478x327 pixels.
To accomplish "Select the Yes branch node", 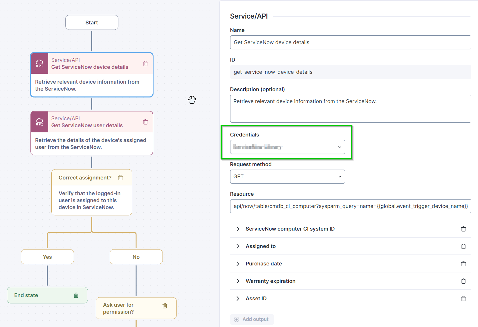I will (47, 257).
